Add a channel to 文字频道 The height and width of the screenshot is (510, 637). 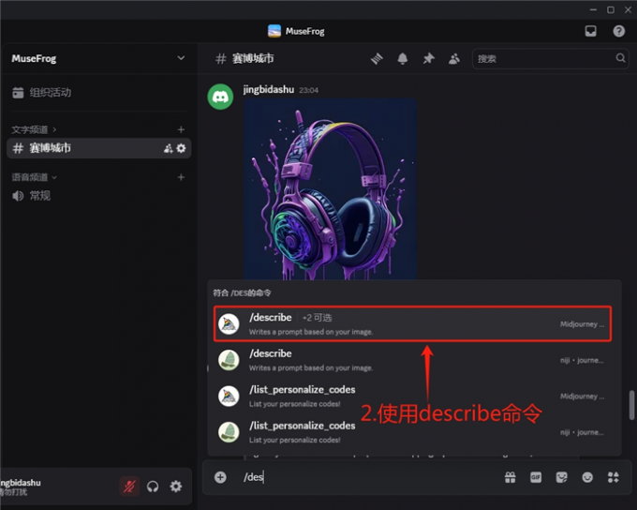[x=181, y=129]
